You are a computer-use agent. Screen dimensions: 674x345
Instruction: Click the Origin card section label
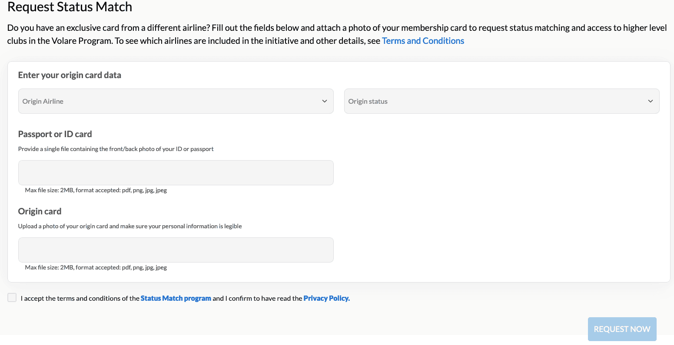tap(40, 211)
